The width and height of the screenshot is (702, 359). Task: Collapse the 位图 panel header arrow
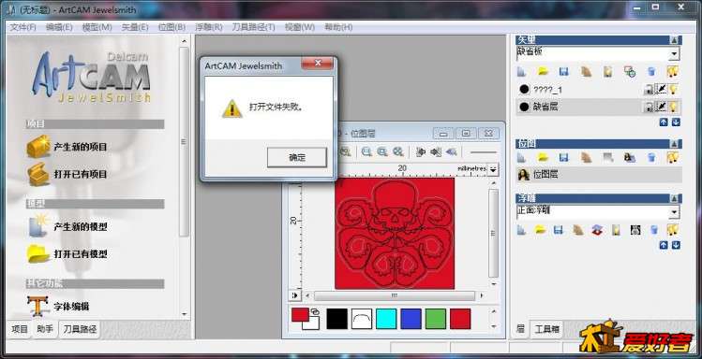point(674,144)
